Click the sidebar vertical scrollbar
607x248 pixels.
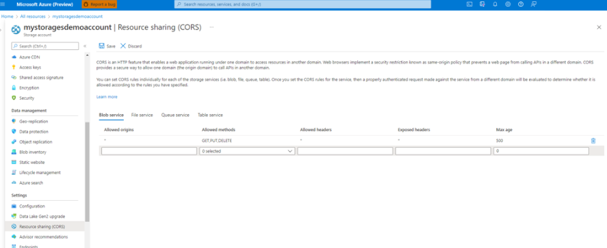tap(87, 172)
